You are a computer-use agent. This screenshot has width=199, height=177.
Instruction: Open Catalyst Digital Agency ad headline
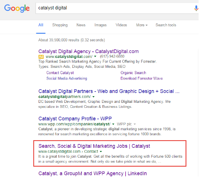88,51
